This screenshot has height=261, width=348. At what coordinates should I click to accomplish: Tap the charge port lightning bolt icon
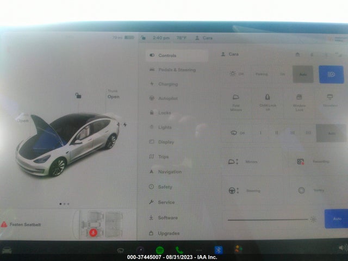coord(125,125)
